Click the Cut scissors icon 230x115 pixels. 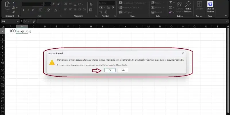click(x=14, y=3)
